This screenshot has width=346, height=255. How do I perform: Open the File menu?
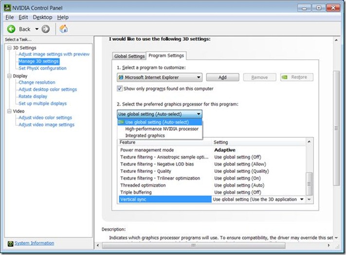[9, 17]
